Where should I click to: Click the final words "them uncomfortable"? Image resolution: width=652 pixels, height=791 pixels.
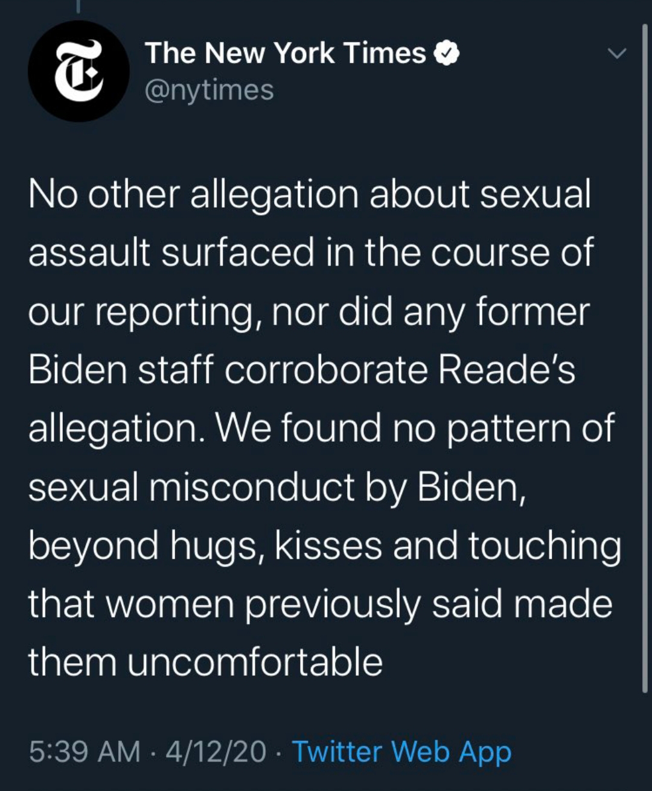coord(205,662)
